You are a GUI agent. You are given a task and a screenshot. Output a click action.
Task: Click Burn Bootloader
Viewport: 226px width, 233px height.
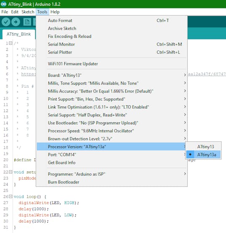pyautogui.click(x=112, y=182)
